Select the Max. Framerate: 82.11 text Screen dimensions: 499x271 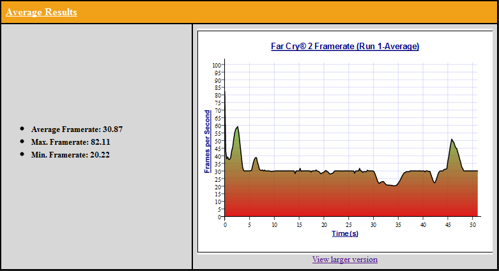coord(70,142)
